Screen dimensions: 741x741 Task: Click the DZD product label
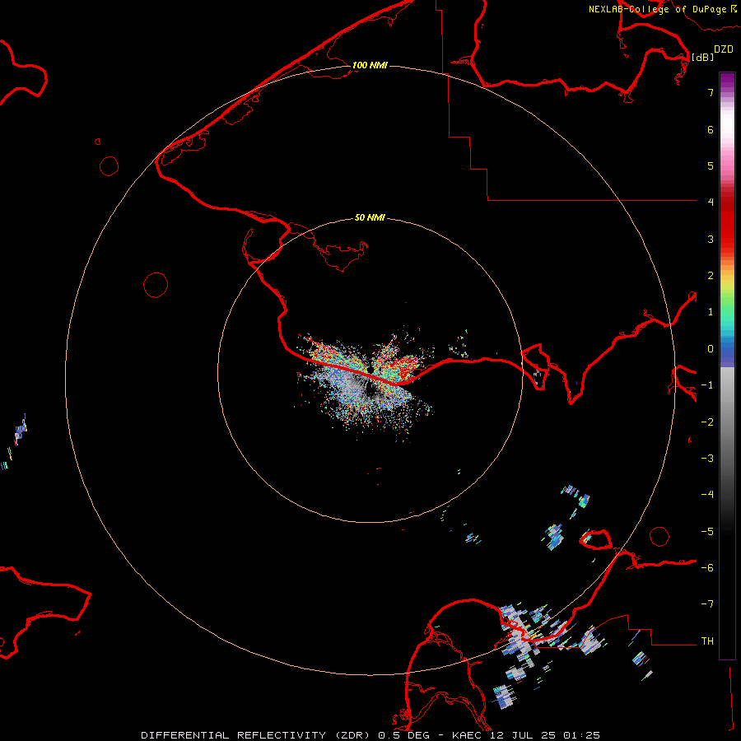coord(724,49)
